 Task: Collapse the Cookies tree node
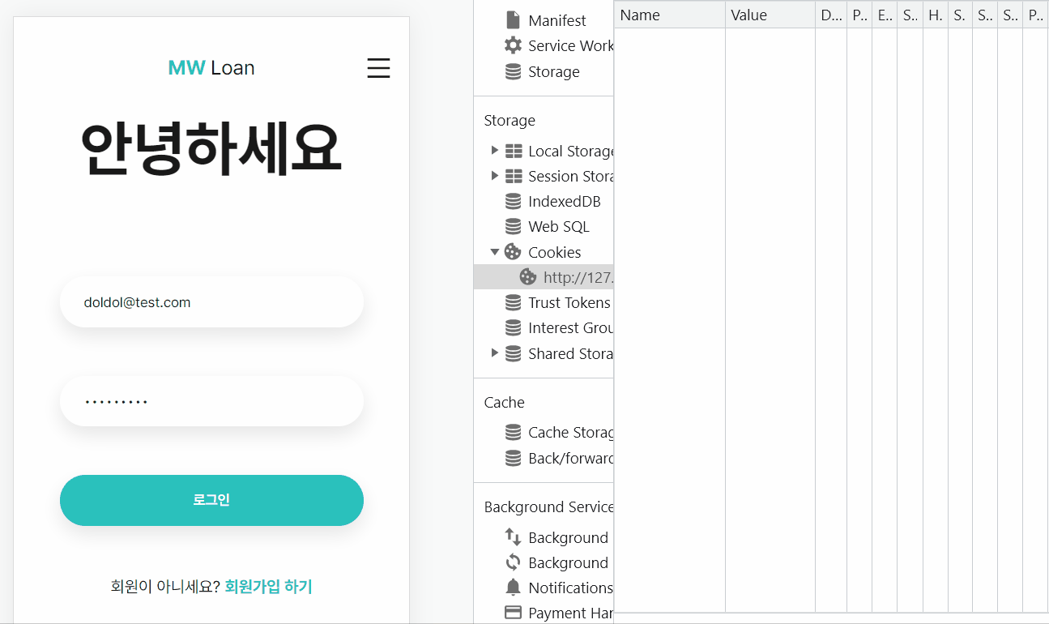tap(495, 252)
